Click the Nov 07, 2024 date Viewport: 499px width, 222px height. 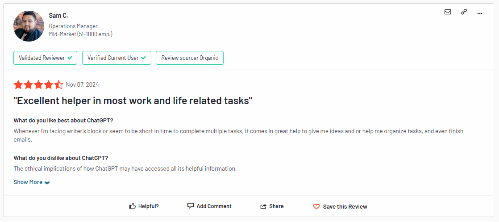coord(82,85)
